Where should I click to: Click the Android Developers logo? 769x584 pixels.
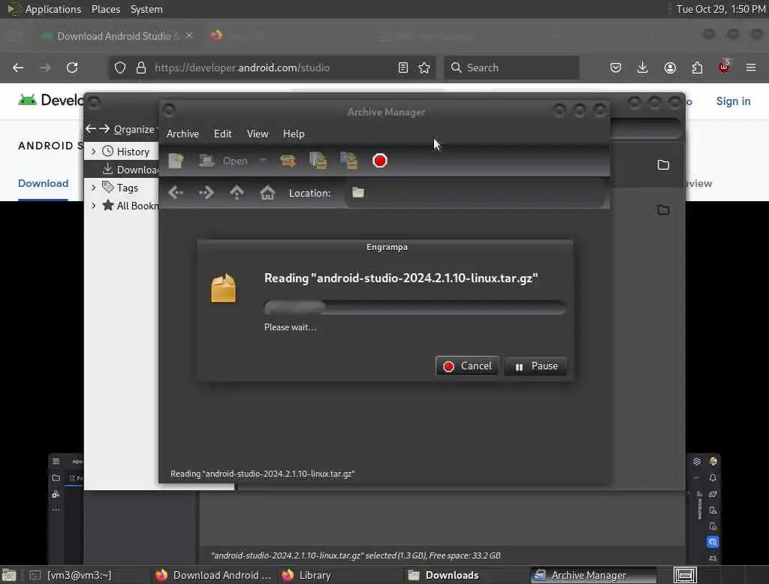tap(50, 100)
